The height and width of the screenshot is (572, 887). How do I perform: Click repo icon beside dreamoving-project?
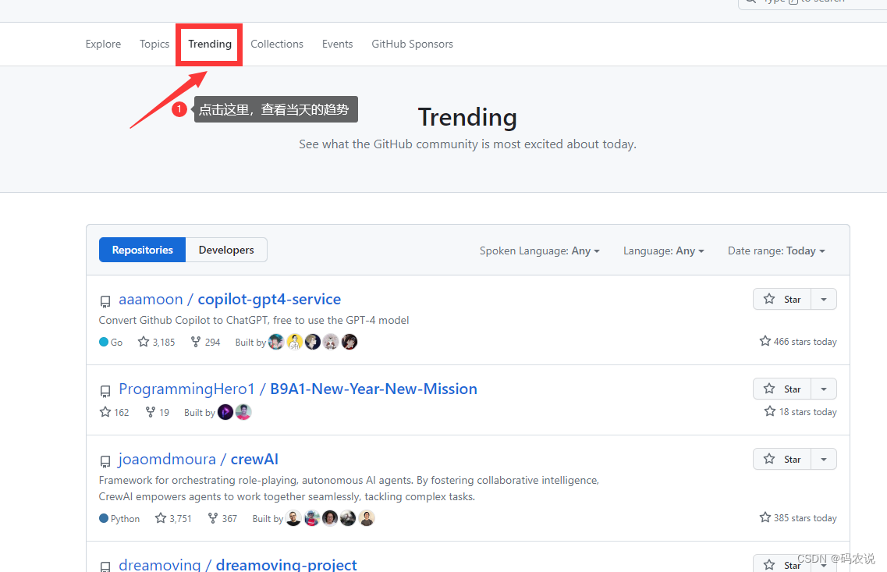tap(105, 567)
